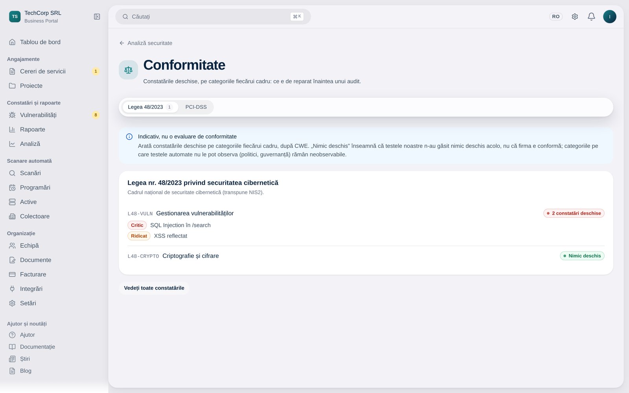Image resolution: width=629 pixels, height=393 pixels.
Task: Click the info icon in the notice
Action: point(129,137)
